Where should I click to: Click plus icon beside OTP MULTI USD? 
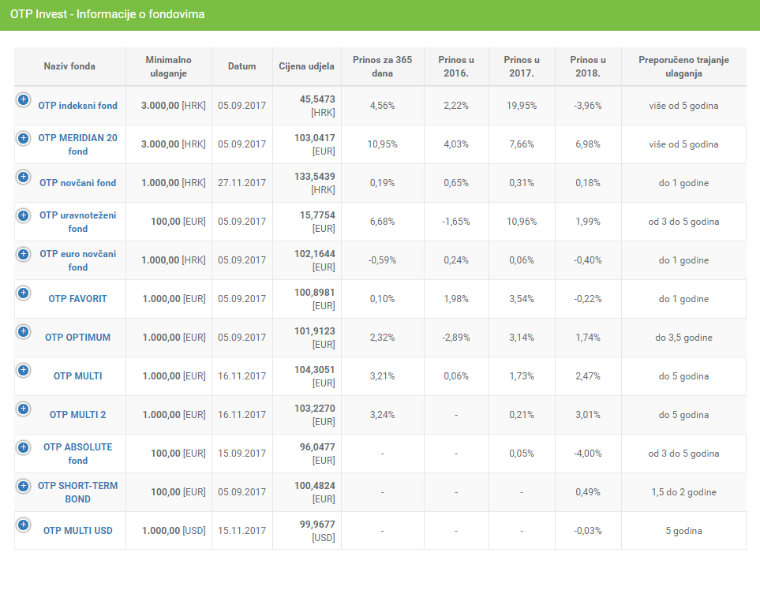pos(23,525)
